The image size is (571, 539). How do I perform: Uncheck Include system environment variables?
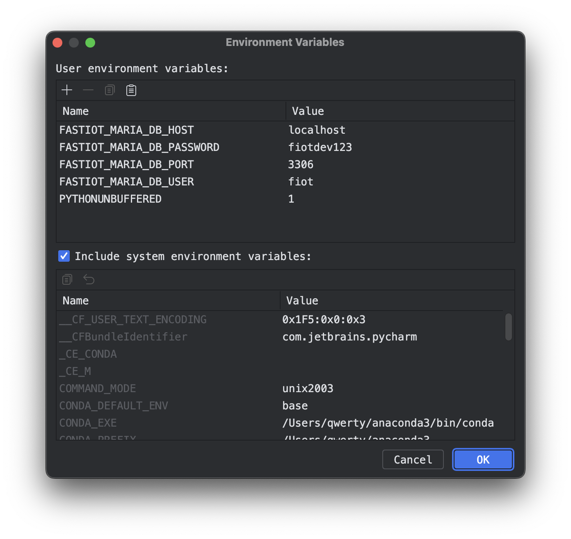click(64, 256)
